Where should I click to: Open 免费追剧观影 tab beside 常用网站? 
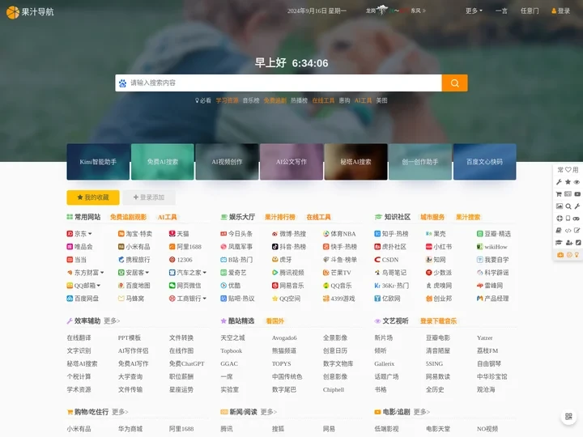[x=128, y=217]
